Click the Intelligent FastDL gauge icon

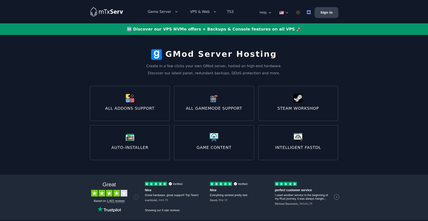(298, 137)
